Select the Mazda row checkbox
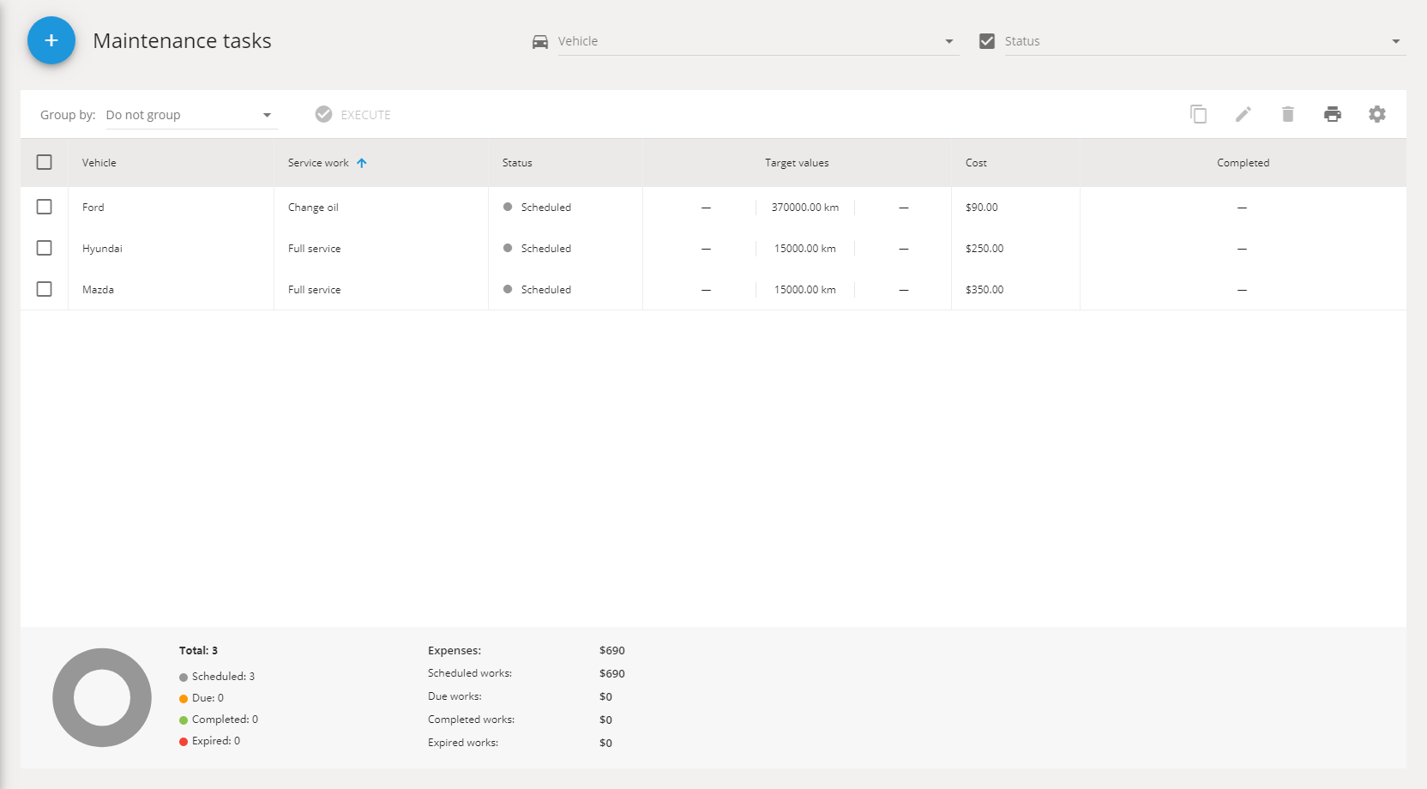This screenshot has height=789, width=1427. pos(45,289)
